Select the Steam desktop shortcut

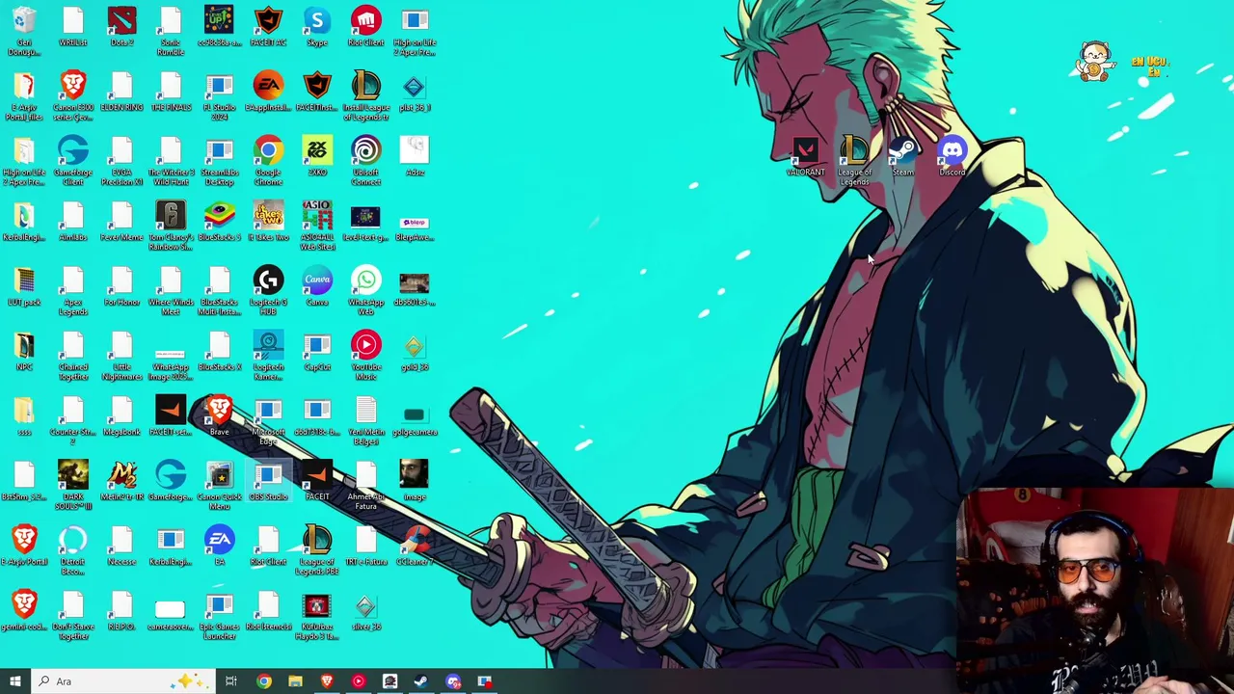903,156
